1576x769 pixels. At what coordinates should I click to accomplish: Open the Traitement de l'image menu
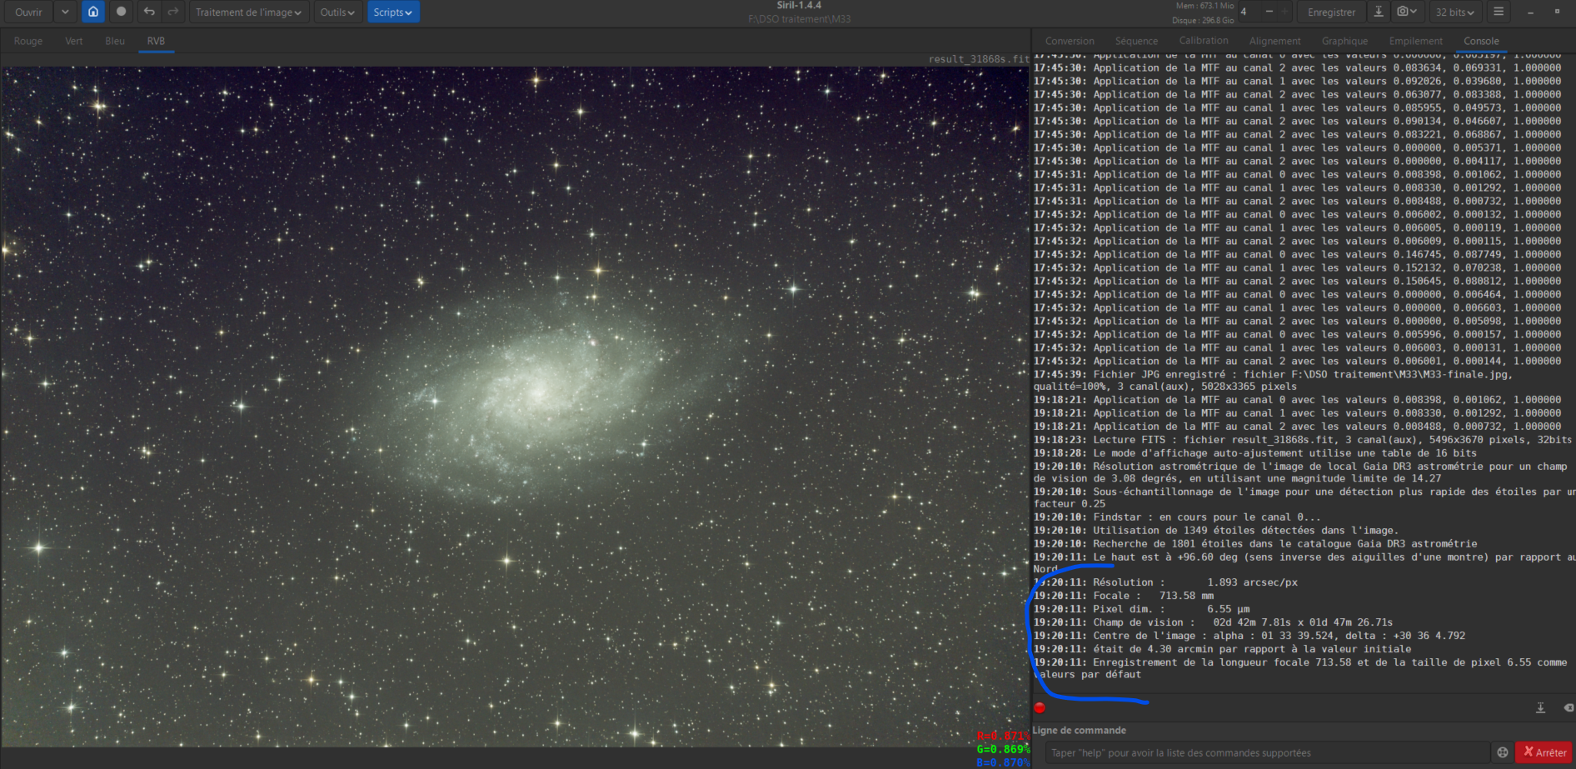pyautogui.click(x=248, y=12)
